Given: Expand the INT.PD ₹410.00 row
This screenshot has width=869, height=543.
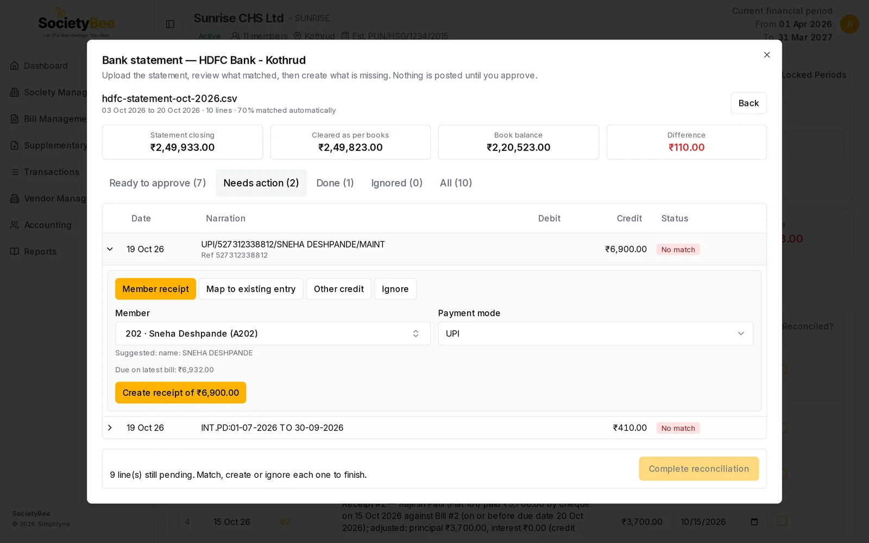Looking at the screenshot, I should click(x=110, y=428).
